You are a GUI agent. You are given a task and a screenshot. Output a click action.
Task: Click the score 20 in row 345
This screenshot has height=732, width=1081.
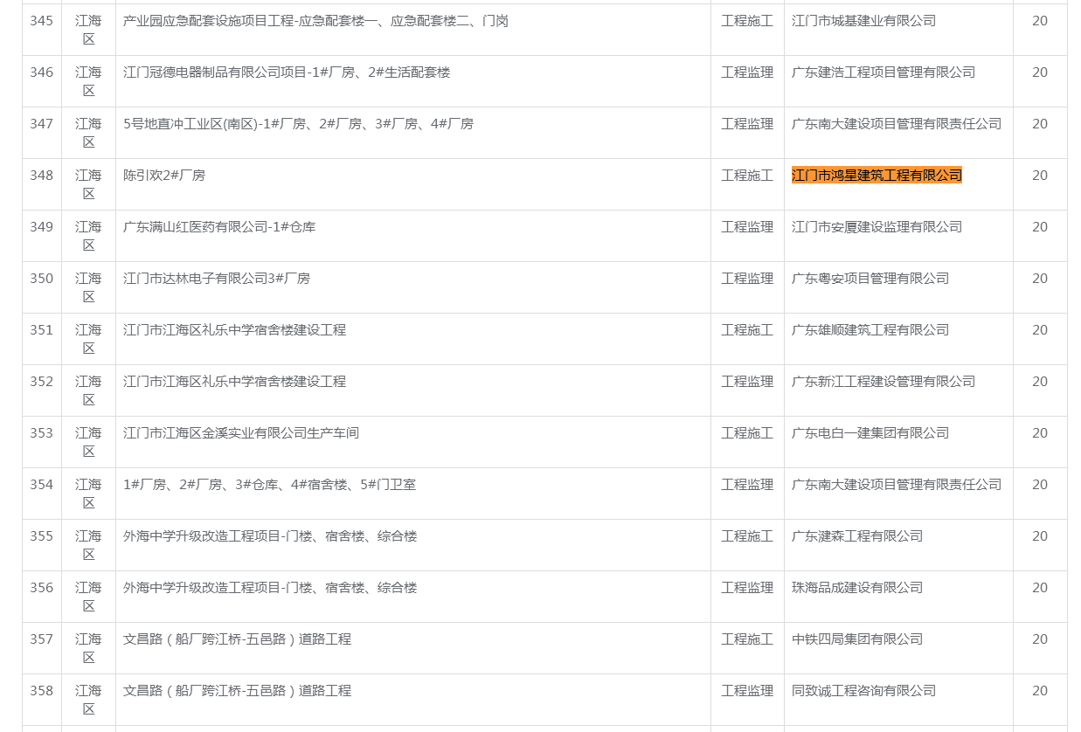point(1040,21)
